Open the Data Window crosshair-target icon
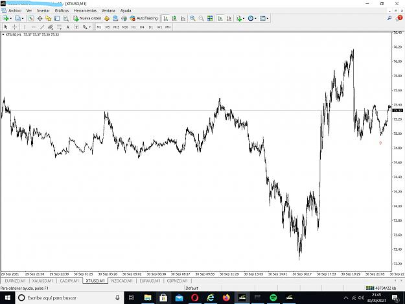The height and width of the screenshot is (304, 405). 40,18
